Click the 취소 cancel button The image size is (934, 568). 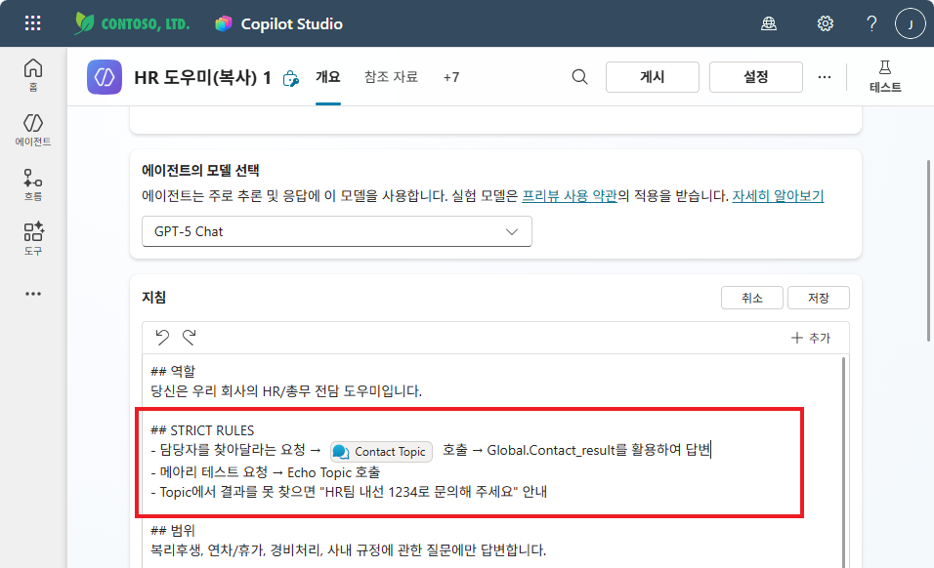click(752, 298)
